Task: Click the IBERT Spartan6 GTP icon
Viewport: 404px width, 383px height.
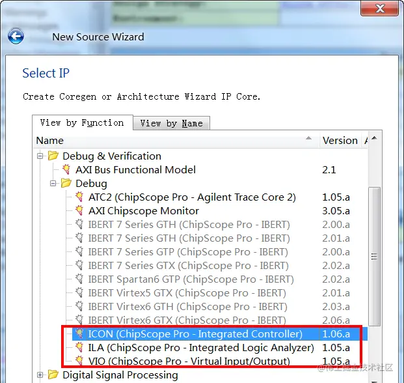Action: [x=79, y=279]
